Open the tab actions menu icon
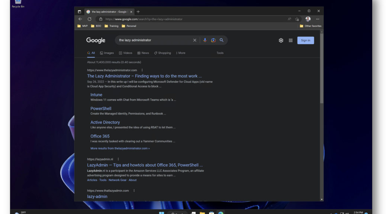This screenshot has width=386, height=214. [x=79, y=12]
